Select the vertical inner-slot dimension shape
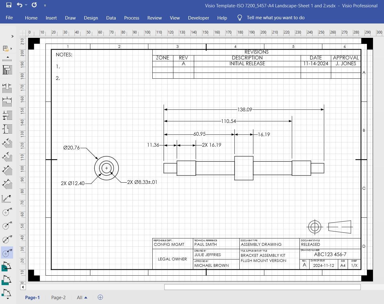This screenshot has width=384, height=304. pos(7,115)
